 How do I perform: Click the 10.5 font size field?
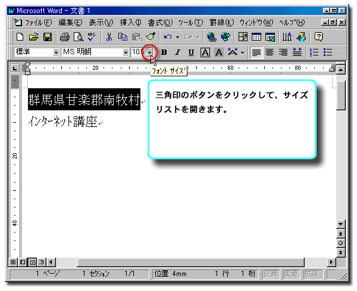139,52
